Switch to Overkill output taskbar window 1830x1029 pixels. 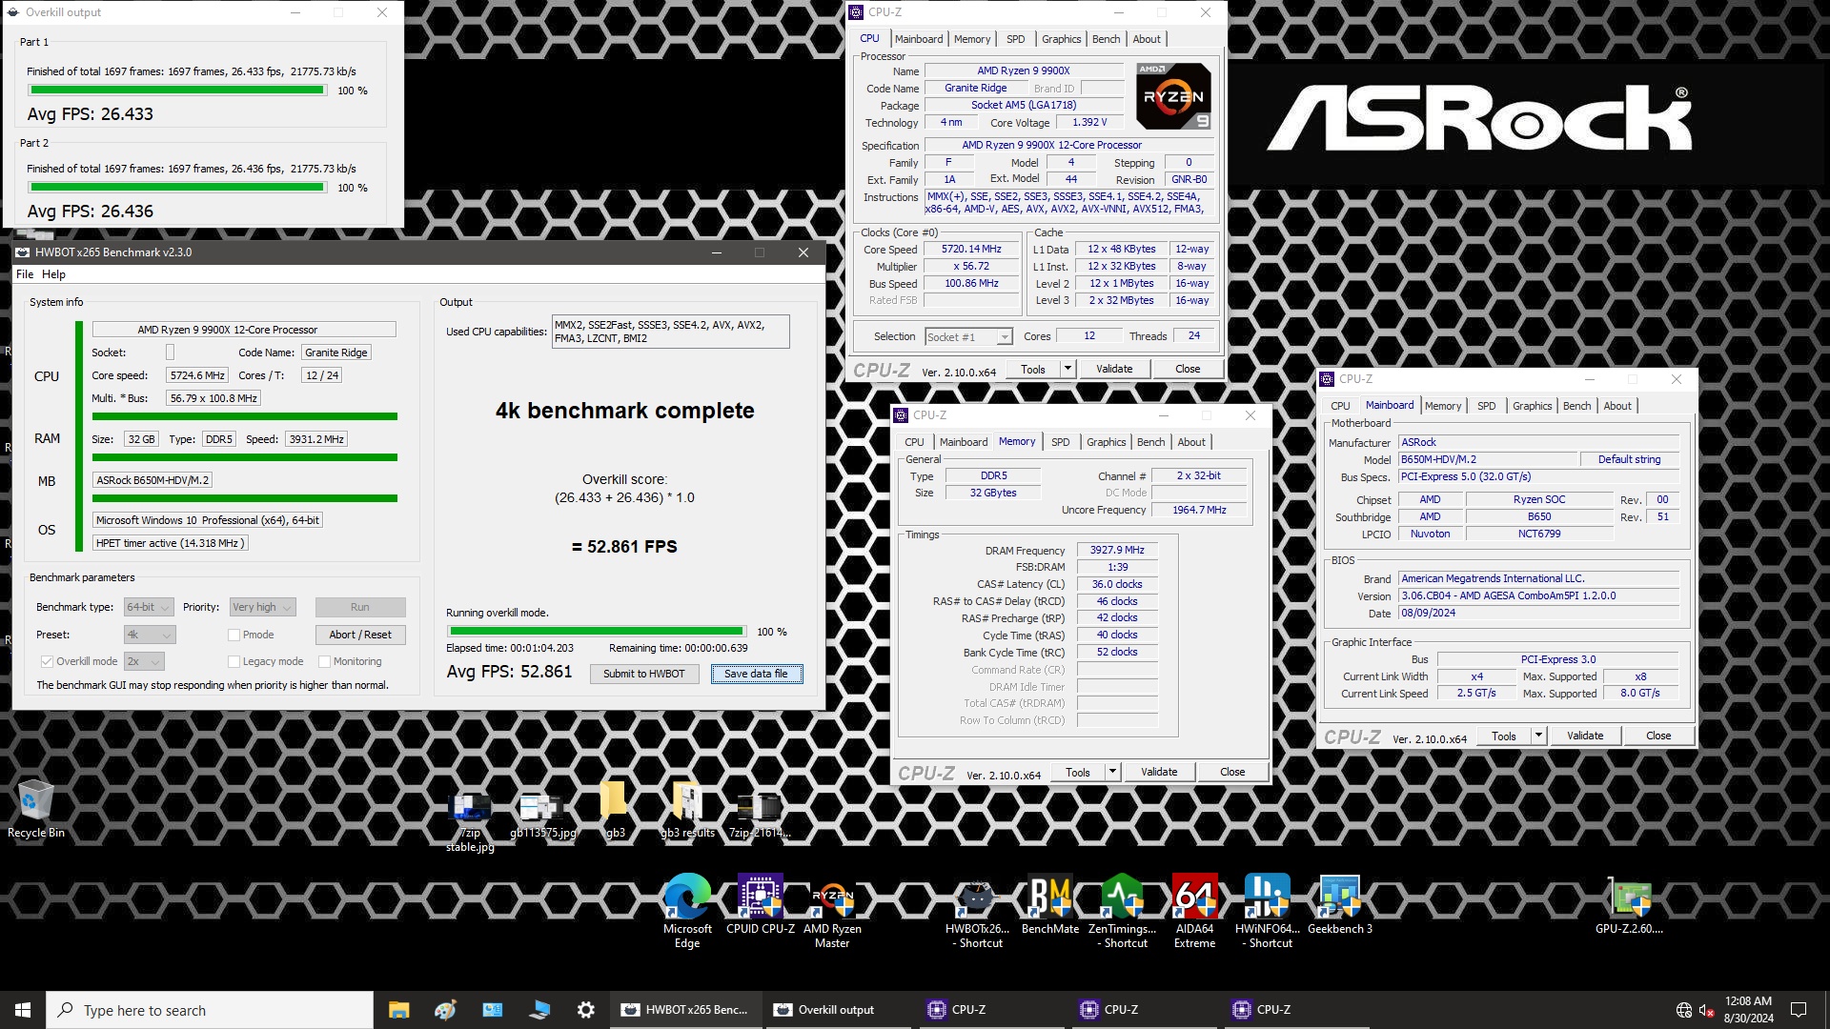click(x=839, y=1010)
